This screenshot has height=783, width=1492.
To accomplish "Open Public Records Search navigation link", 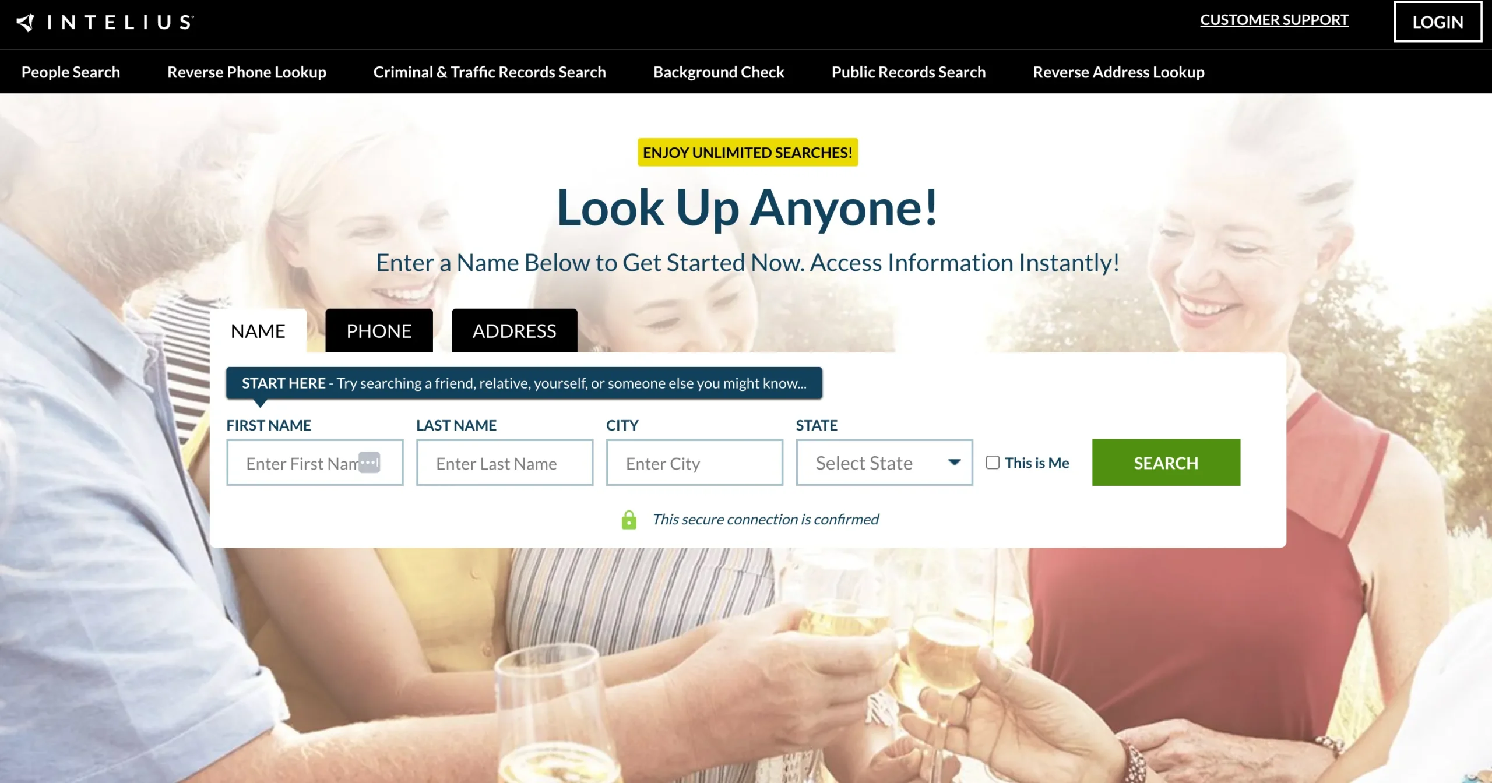I will click(x=909, y=72).
